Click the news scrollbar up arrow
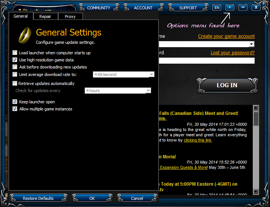 (x=256, y=108)
